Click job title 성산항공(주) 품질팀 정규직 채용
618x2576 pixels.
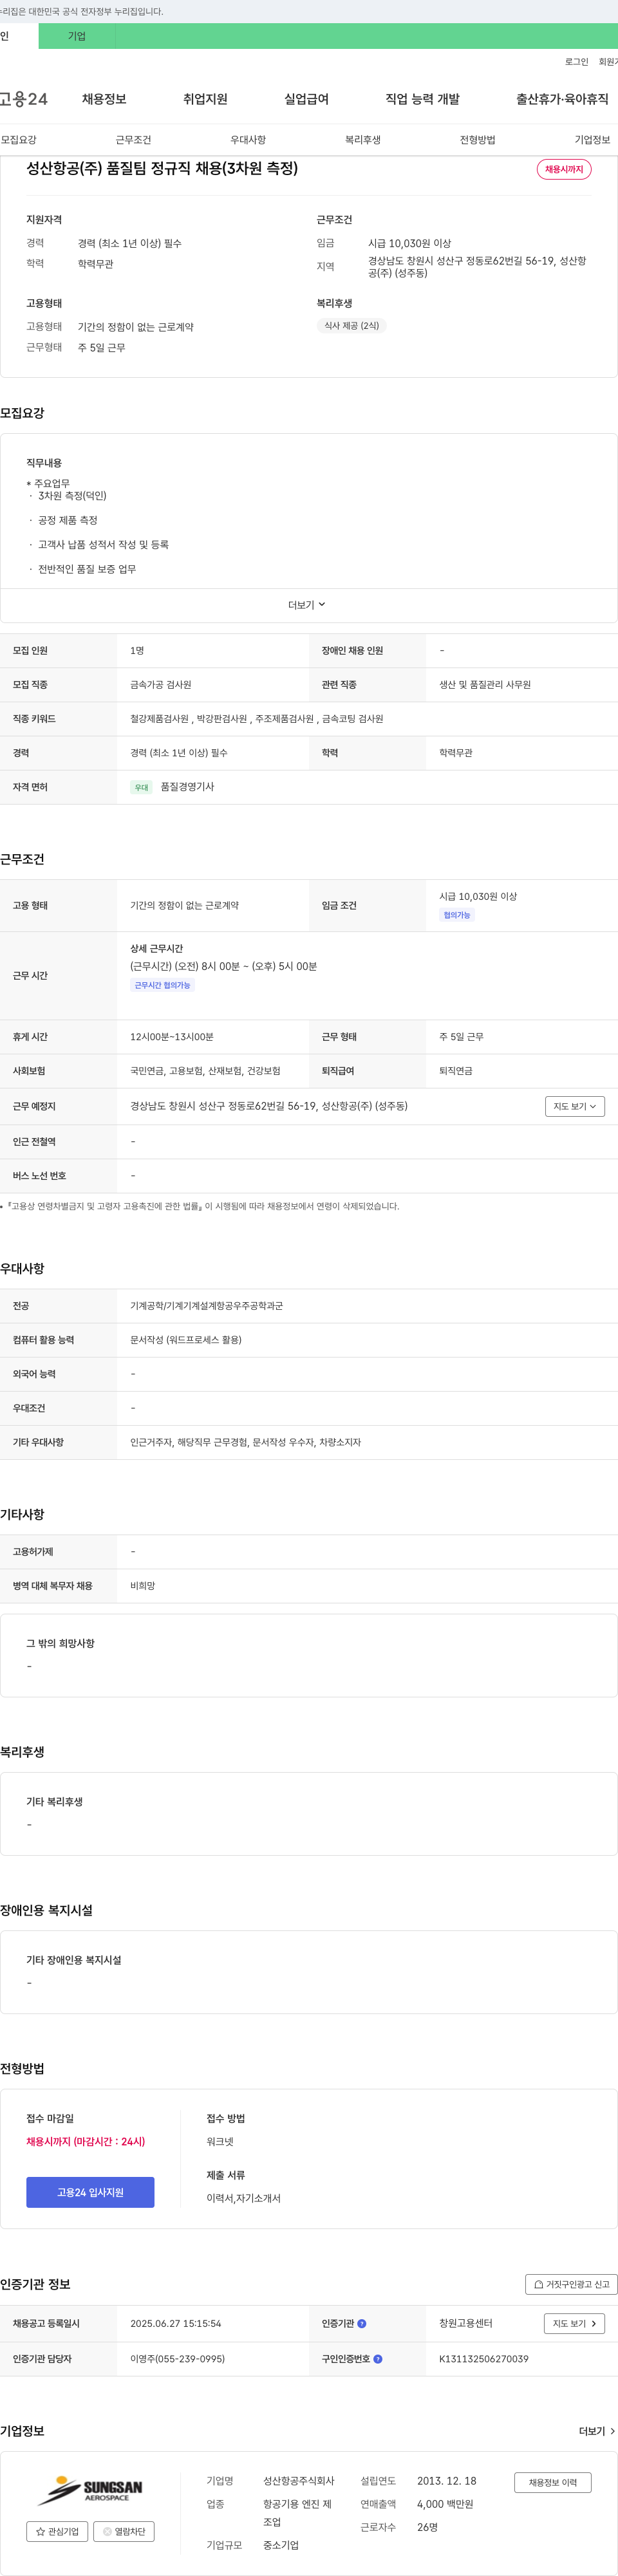(x=162, y=168)
